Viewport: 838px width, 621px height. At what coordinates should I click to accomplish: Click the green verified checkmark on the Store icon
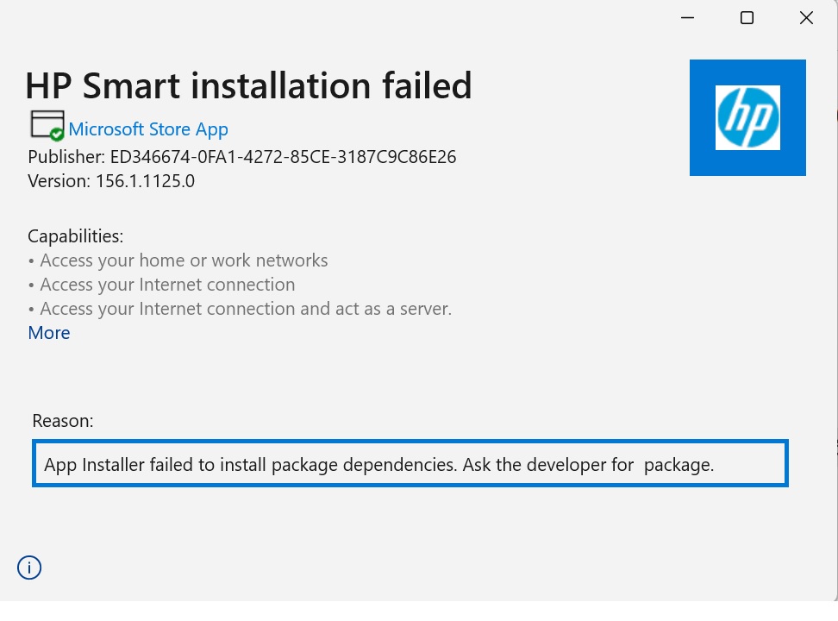[56, 135]
